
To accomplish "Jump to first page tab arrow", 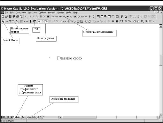I will pos(3,117).
